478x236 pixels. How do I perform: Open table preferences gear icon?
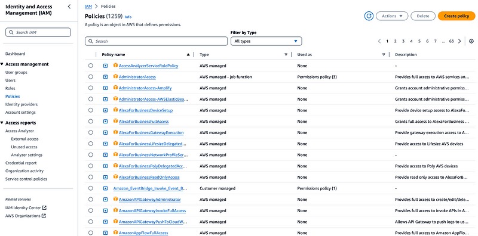471,41
